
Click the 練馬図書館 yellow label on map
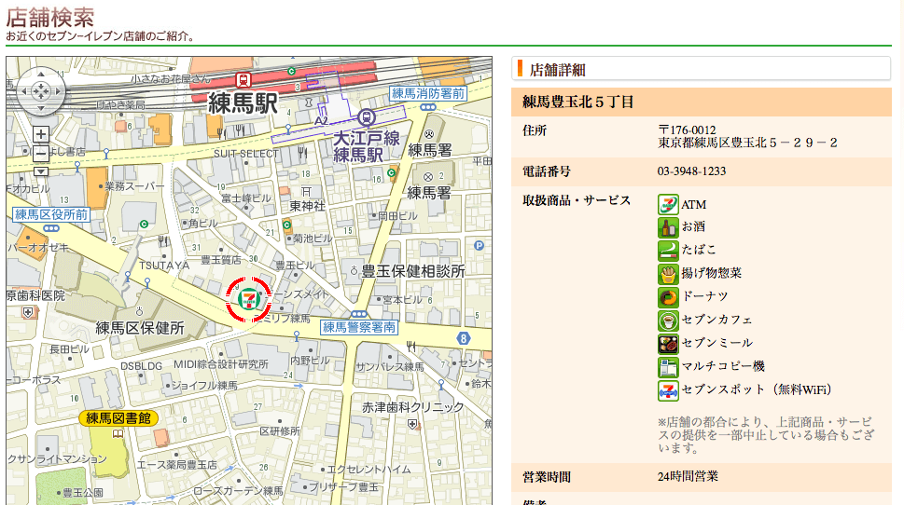coord(118,417)
